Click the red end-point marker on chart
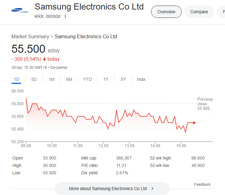Screen dimensions: 225x195 pos(194,123)
